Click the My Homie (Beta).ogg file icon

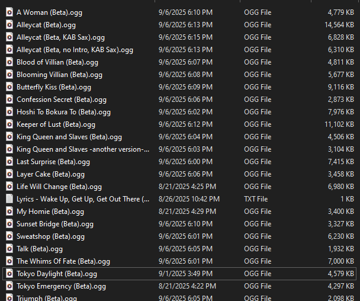click(x=9, y=211)
